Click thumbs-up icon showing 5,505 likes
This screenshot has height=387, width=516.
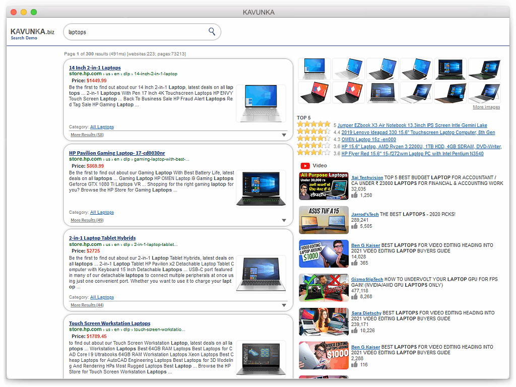[x=355, y=226]
